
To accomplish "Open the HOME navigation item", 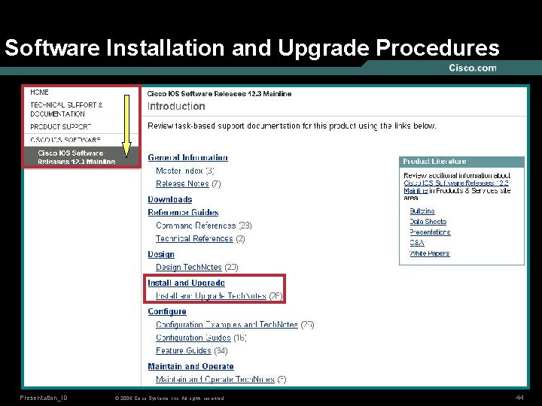I will click(x=39, y=92).
